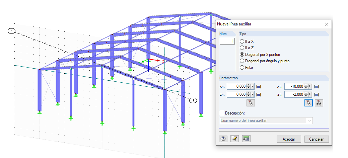Open the x2 field arrow menu
This screenshot has height=158, width=348.
(x=310, y=86)
